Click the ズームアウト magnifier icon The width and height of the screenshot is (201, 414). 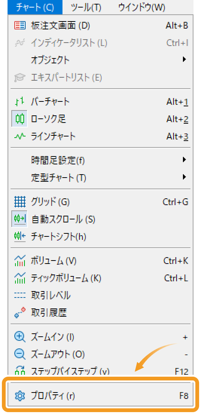tap(20, 354)
